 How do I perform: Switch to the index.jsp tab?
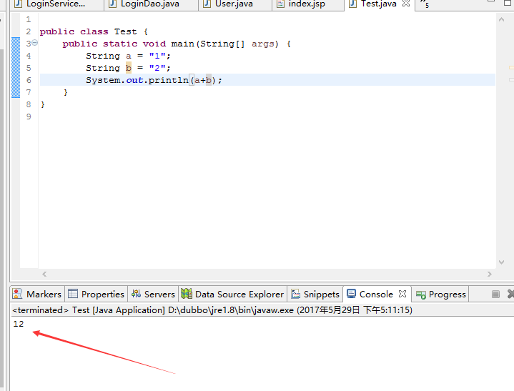[307, 4]
